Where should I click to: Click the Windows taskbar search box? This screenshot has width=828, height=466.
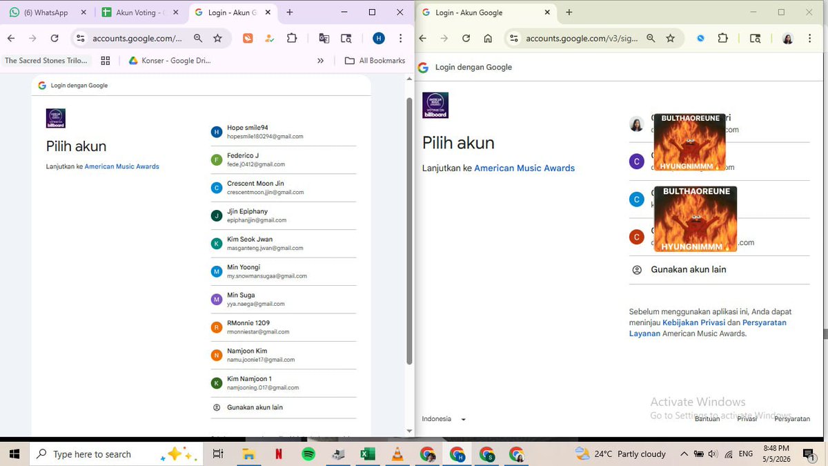pyautogui.click(x=116, y=454)
